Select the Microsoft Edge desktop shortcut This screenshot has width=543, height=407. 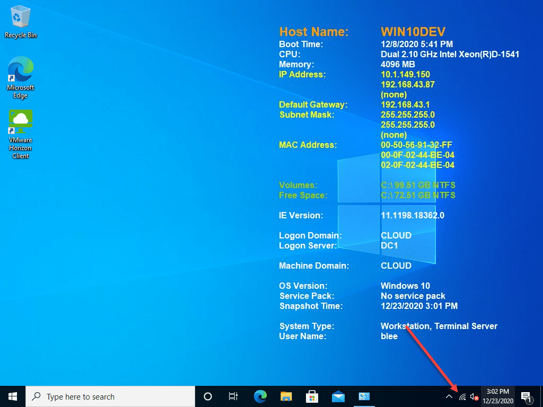[x=21, y=77]
